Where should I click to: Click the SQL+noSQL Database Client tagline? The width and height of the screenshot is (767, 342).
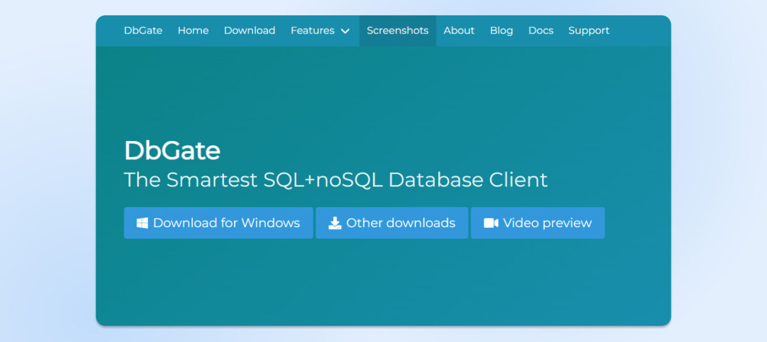pyautogui.click(x=336, y=179)
